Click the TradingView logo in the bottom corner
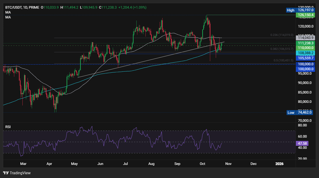319x178 pixels. (x=17, y=173)
